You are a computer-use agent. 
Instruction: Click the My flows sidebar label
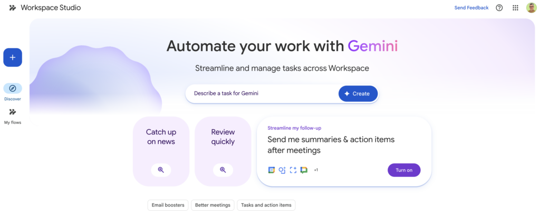(x=13, y=122)
